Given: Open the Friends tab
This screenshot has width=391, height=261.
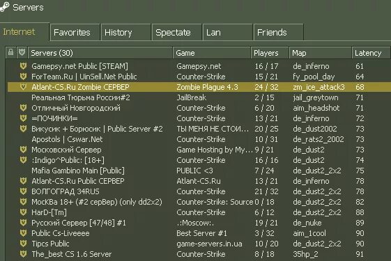Looking at the screenshot, I should pyautogui.click(x=279, y=32).
